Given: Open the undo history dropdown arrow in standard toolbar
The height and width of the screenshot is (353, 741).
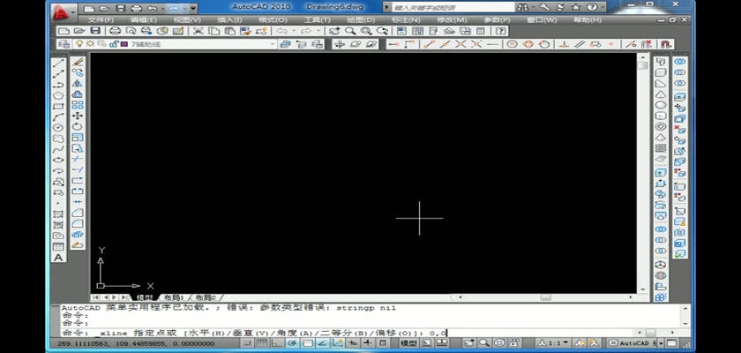Looking at the screenshot, I should coord(295,31).
